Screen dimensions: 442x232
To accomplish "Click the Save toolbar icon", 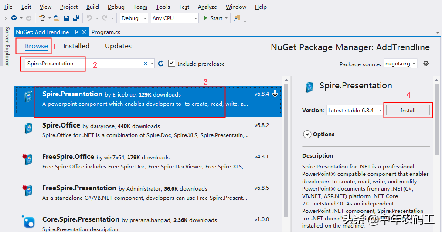I will 67,18.
